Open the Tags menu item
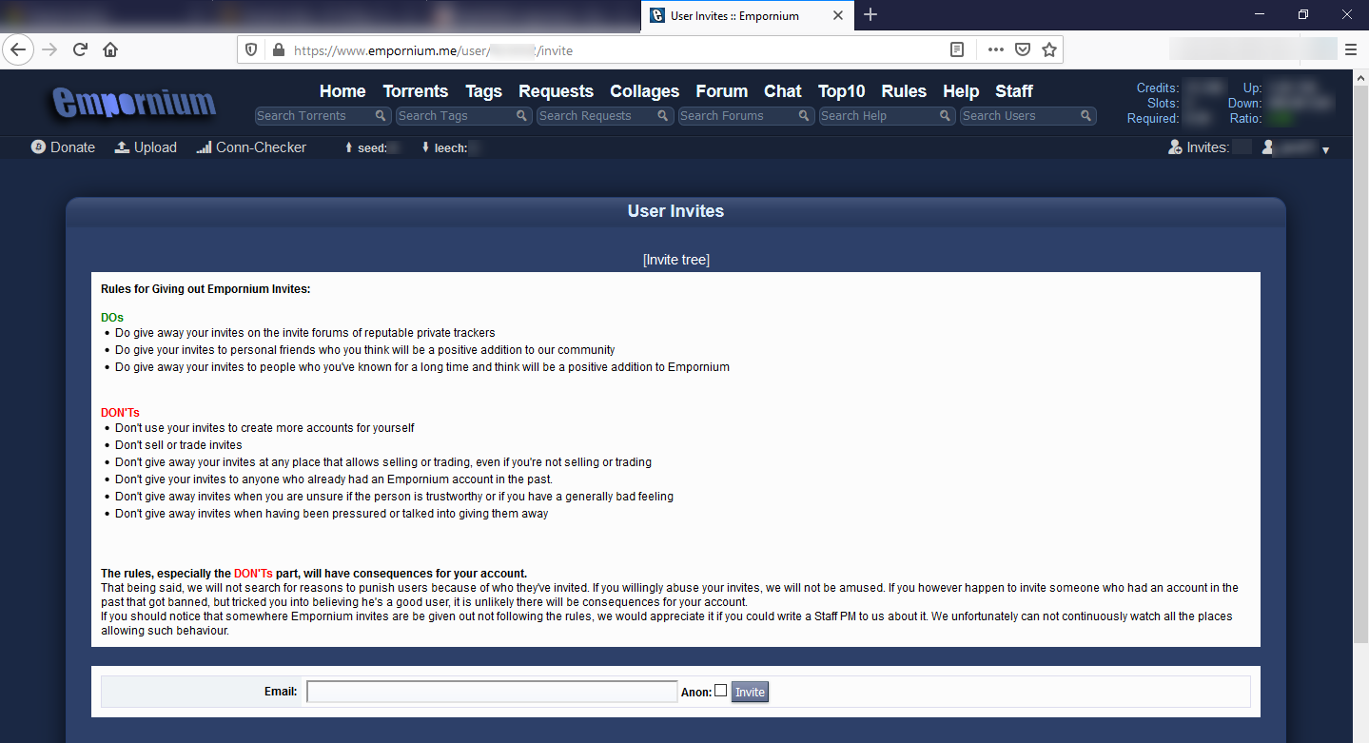Viewport: 1369px width, 743px height. click(483, 91)
